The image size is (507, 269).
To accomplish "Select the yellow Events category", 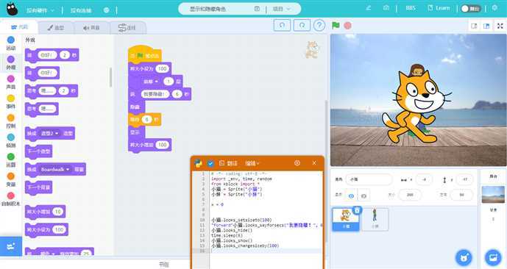I will (11, 101).
